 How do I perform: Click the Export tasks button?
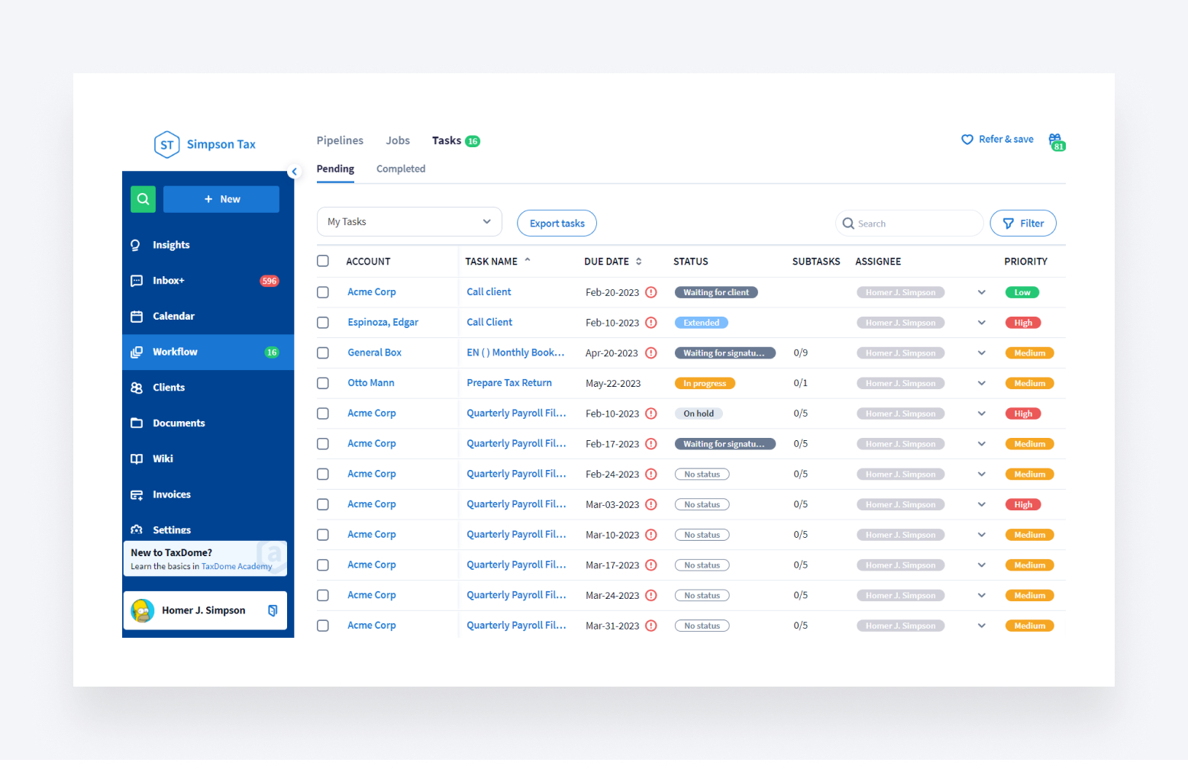tap(557, 223)
